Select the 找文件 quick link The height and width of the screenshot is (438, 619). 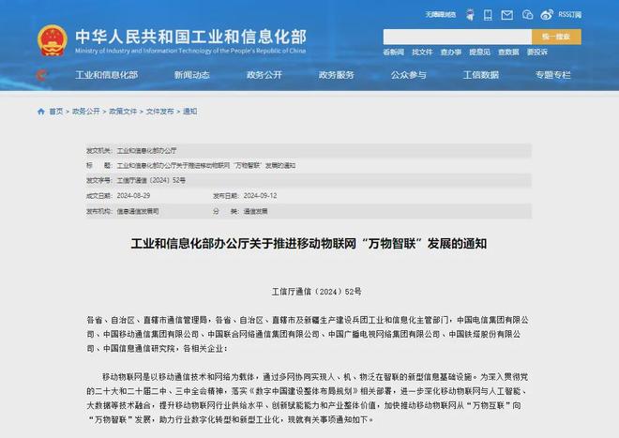(x=422, y=53)
